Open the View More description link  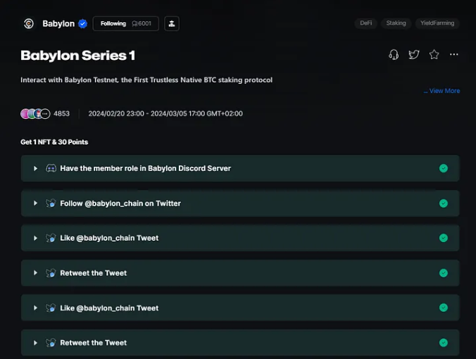click(x=441, y=91)
